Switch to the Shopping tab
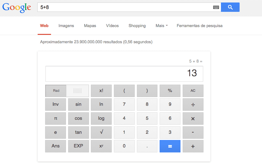 coord(137,26)
